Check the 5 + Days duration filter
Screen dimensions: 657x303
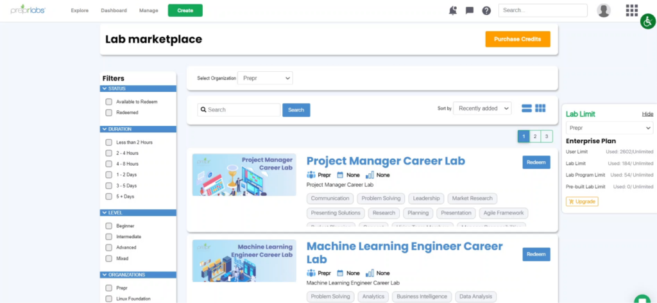coord(109,196)
